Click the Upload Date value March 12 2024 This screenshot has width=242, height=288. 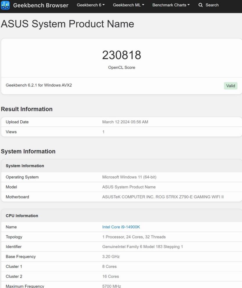tap(125, 122)
